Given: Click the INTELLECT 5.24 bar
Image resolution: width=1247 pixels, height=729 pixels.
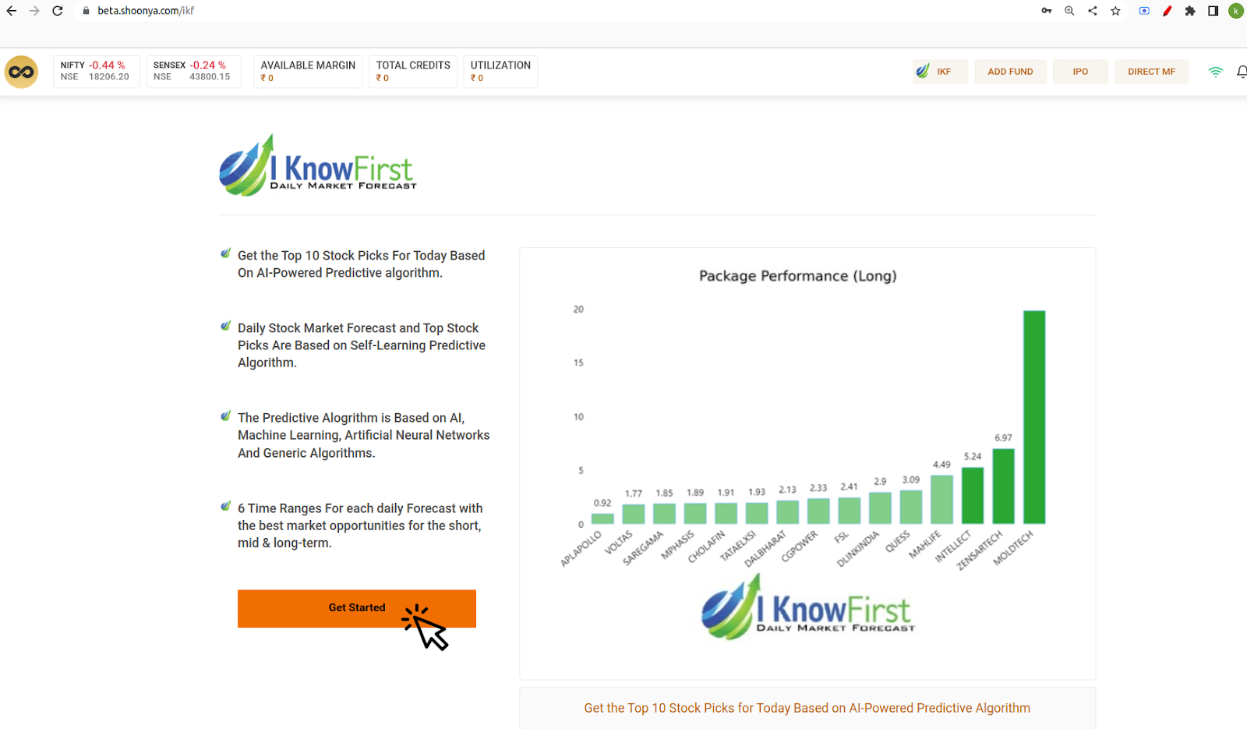Looking at the screenshot, I should point(973,495).
